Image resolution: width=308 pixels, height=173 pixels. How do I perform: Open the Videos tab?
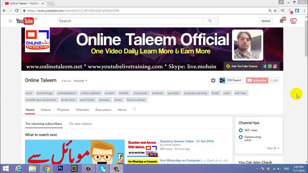pyautogui.click(x=46, y=110)
